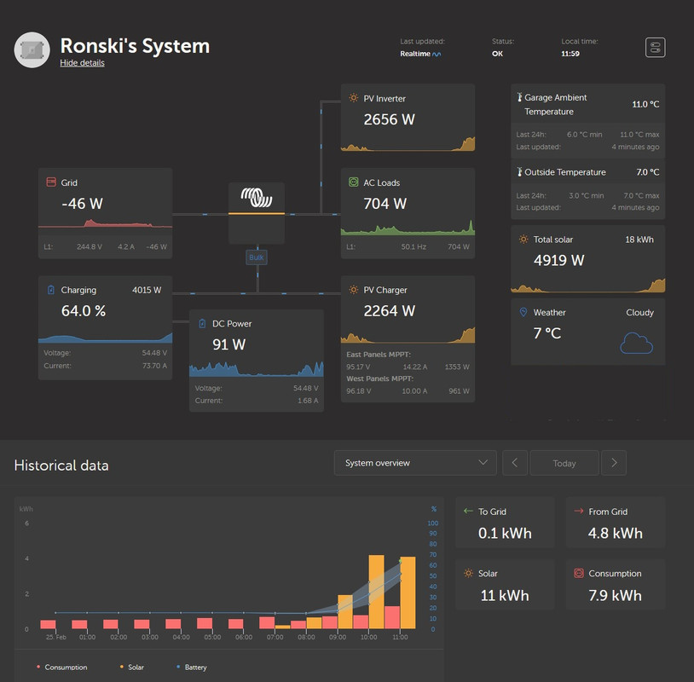694x682 pixels.
Task: Click the PV Inverter 2656 W value
Action: coord(389,119)
